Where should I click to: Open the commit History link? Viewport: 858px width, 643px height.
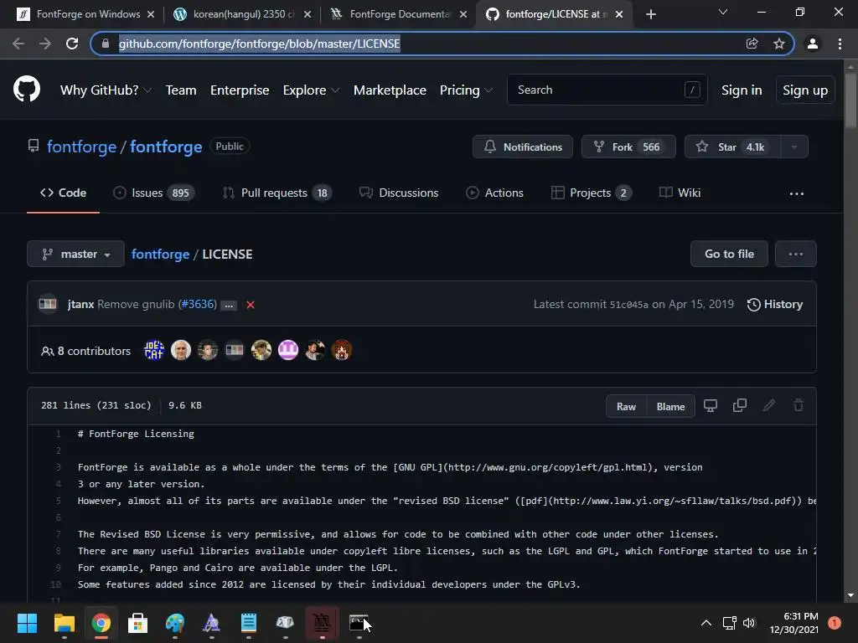tap(775, 305)
